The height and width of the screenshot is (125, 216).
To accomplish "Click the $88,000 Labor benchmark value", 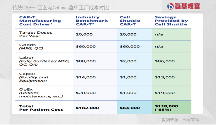I will (86, 61).
